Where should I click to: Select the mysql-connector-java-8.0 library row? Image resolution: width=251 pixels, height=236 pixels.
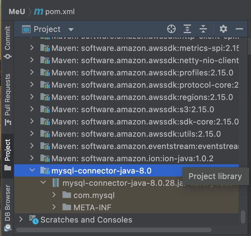[x=126, y=171]
